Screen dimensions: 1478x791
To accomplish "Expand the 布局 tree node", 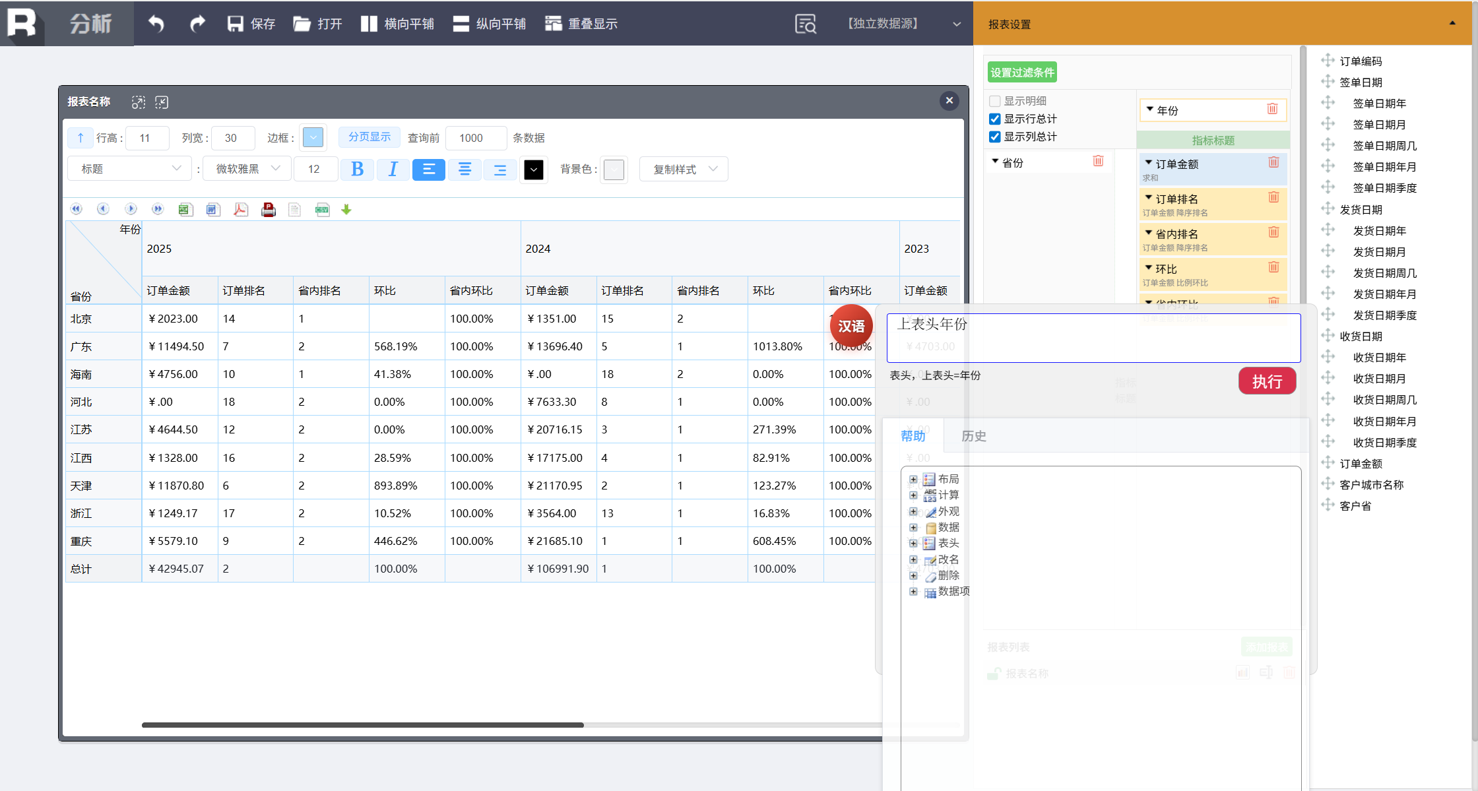I will tap(913, 480).
